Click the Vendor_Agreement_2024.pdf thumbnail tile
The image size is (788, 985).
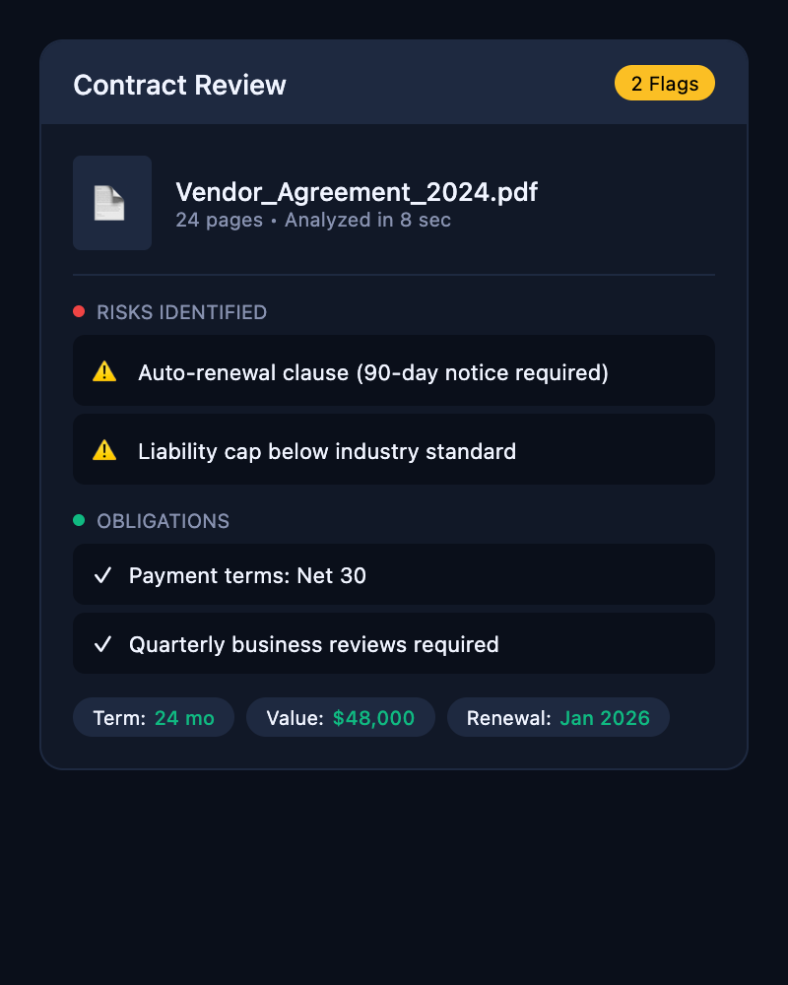pos(111,202)
